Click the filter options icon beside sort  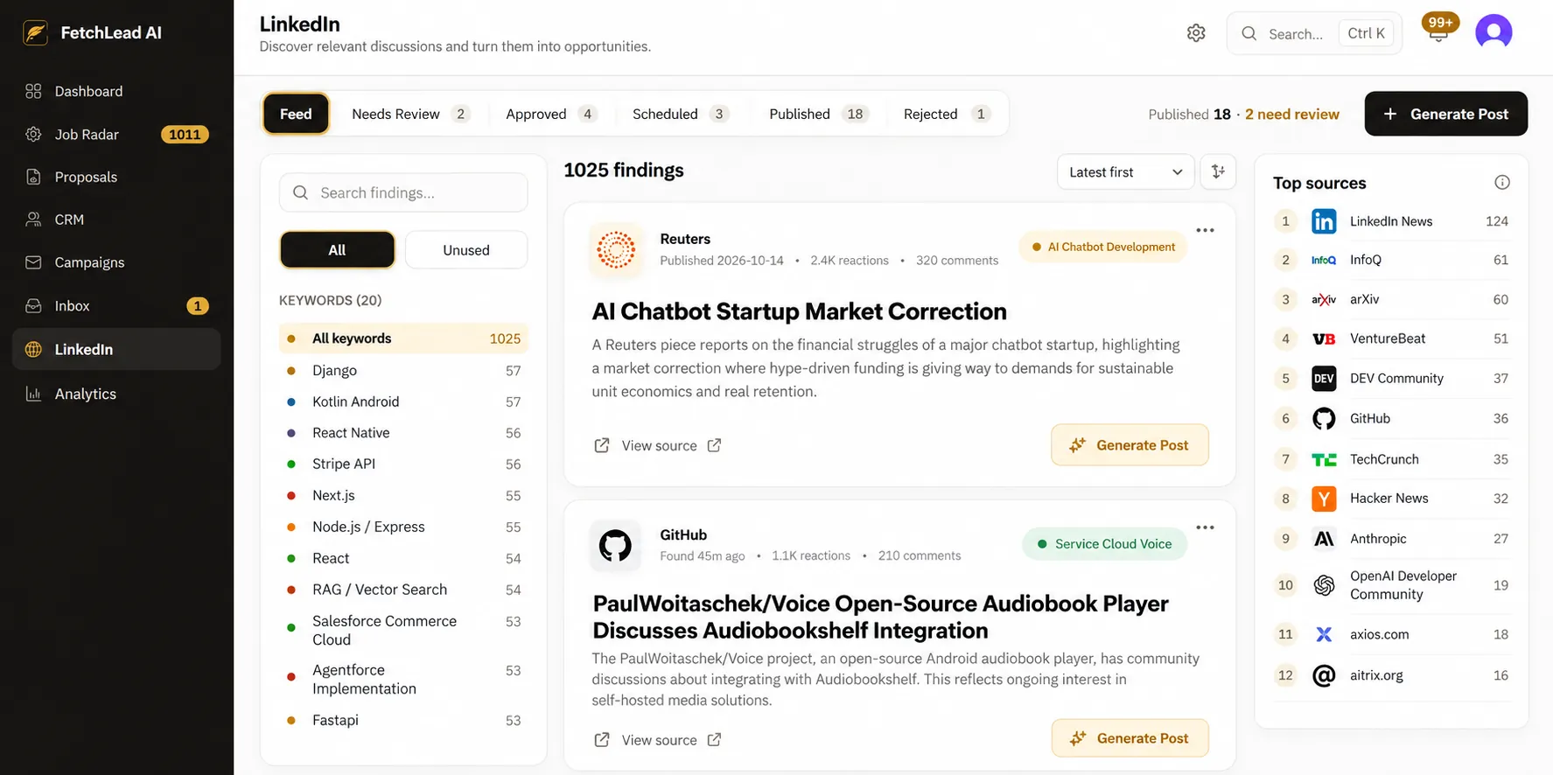pyautogui.click(x=1218, y=172)
